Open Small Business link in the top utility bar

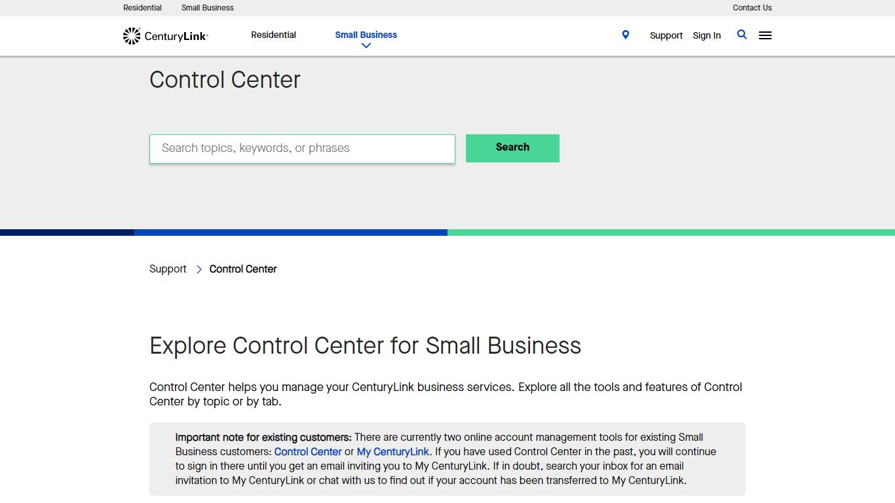[207, 8]
